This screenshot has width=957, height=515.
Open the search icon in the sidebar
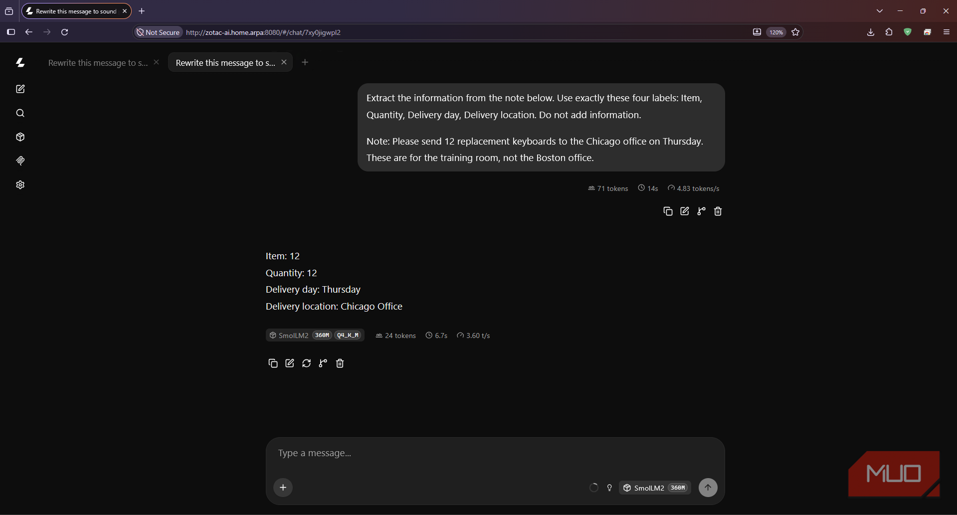(20, 113)
